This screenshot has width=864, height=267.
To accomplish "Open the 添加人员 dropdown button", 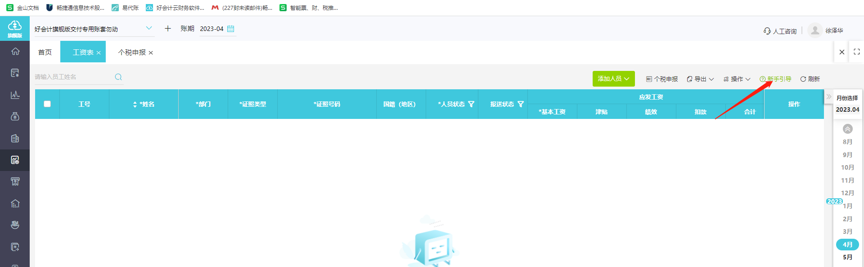I will (x=614, y=79).
